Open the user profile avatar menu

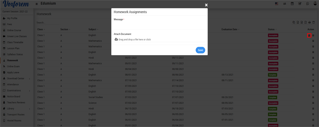(315, 3)
